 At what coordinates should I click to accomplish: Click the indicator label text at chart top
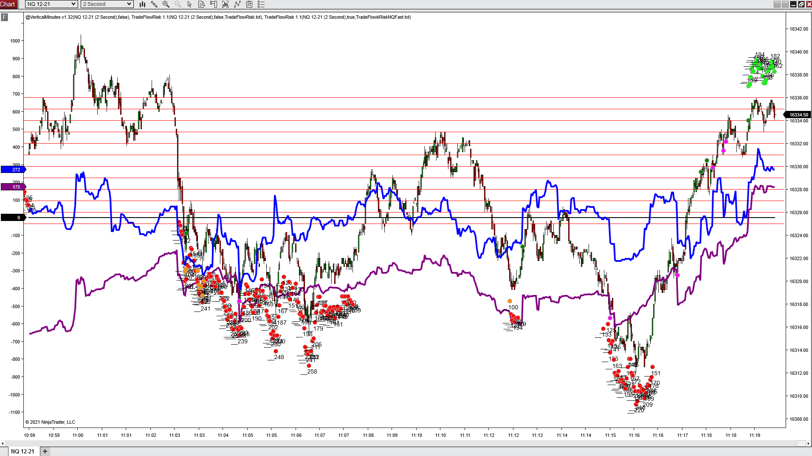218,17
